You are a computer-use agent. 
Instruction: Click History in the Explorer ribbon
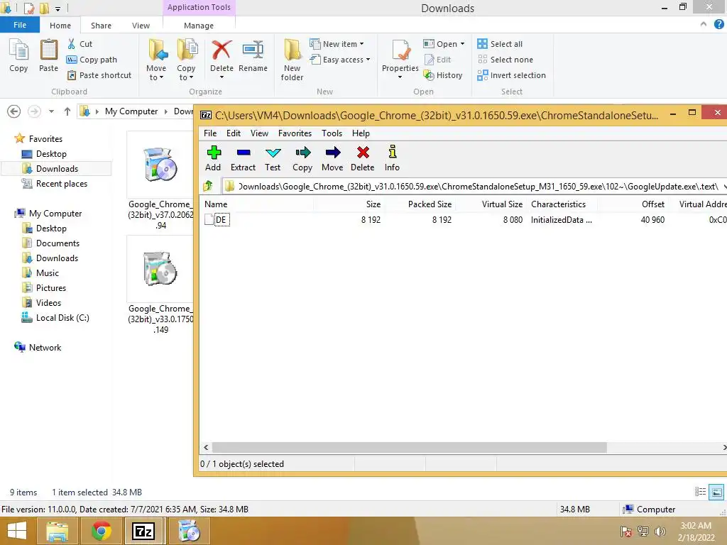443,75
